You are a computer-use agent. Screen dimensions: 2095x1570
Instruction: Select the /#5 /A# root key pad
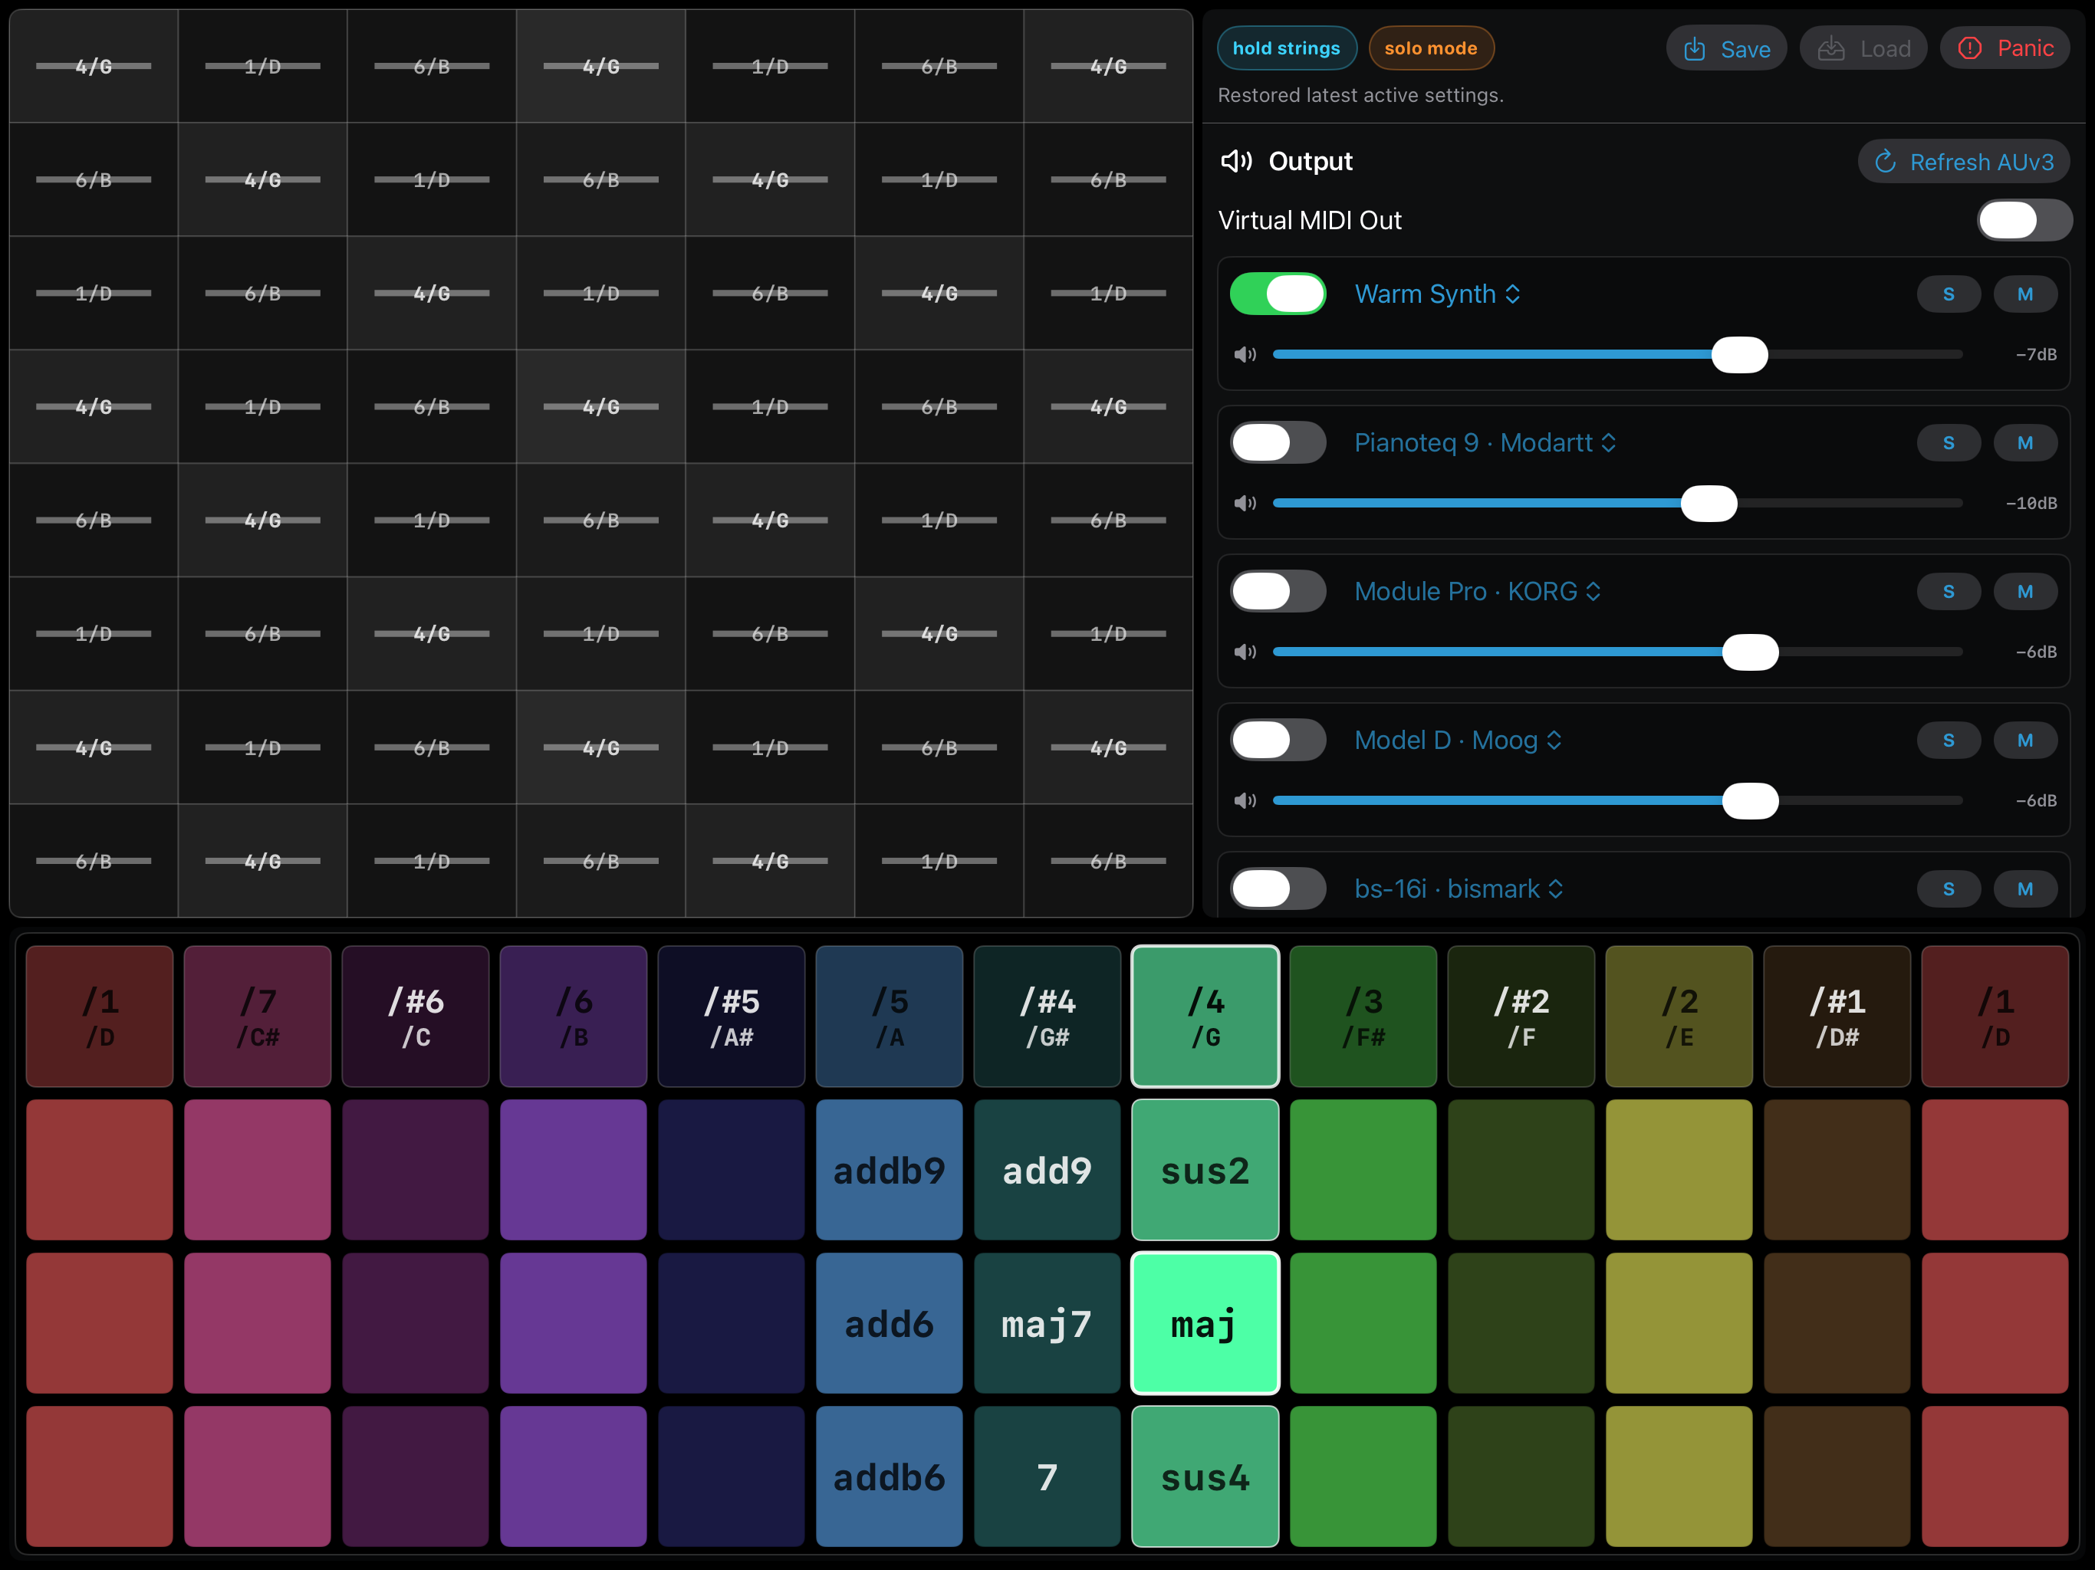[731, 1016]
